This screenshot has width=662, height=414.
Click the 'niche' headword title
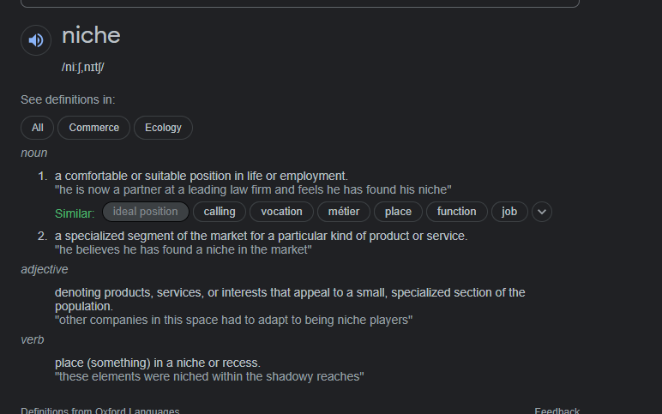91,36
